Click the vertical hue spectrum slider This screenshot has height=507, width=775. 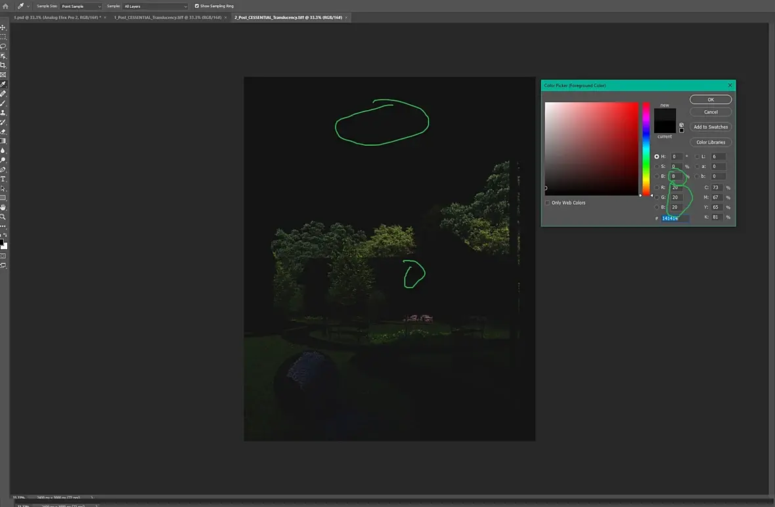coord(646,148)
